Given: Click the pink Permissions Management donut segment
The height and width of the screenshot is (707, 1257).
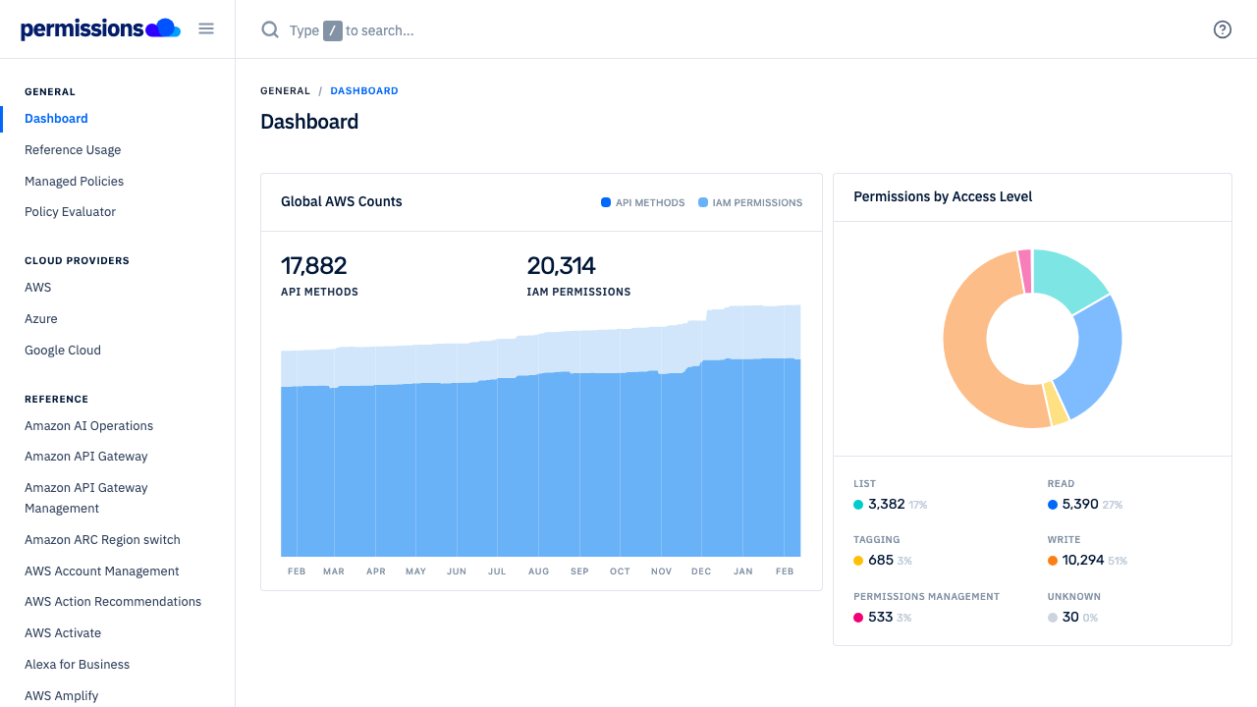Looking at the screenshot, I should point(1025,271).
